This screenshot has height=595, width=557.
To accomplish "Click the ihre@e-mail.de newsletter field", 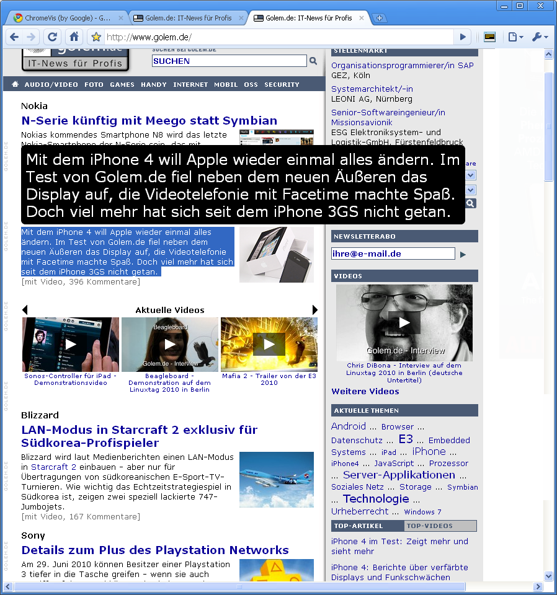I will pyautogui.click(x=393, y=254).
